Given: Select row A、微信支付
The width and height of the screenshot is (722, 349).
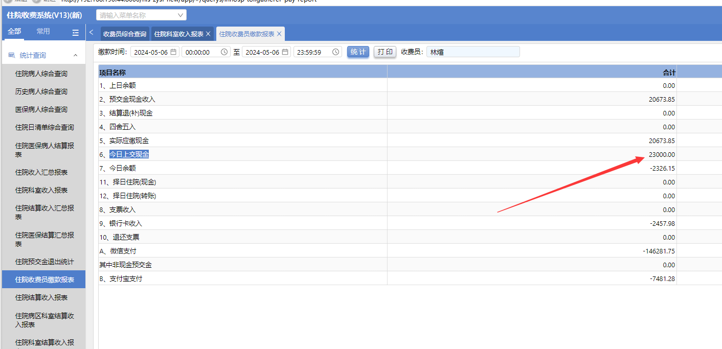Looking at the screenshot, I should [410, 251].
